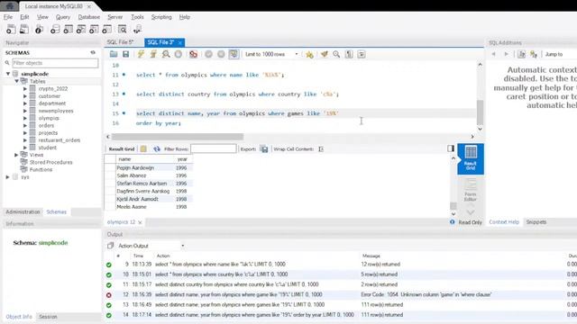Open the Database menu
Screen dimensions: 577x324
click(x=88, y=17)
